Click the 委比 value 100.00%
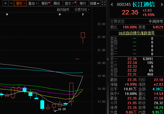The width and height of the screenshot is (164, 114). 130,27
